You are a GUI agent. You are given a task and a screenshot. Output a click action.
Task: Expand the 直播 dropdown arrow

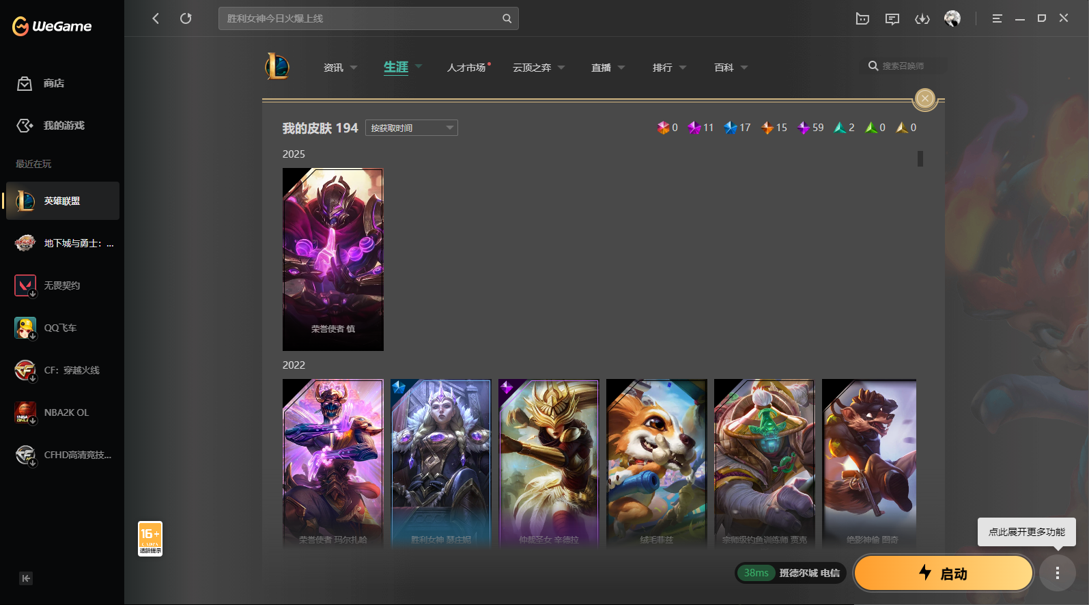coord(621,68)
